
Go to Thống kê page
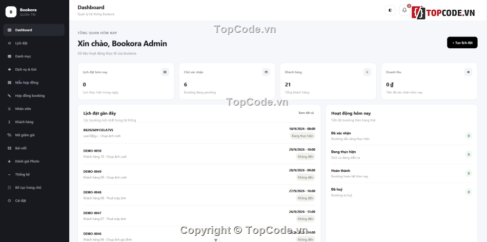click(34, 174)
